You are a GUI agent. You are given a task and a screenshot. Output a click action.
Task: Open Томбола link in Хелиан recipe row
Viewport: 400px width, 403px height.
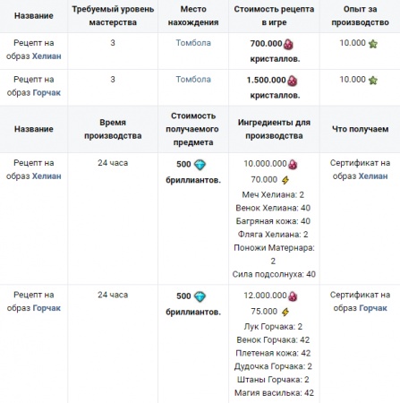click(193, 43)
